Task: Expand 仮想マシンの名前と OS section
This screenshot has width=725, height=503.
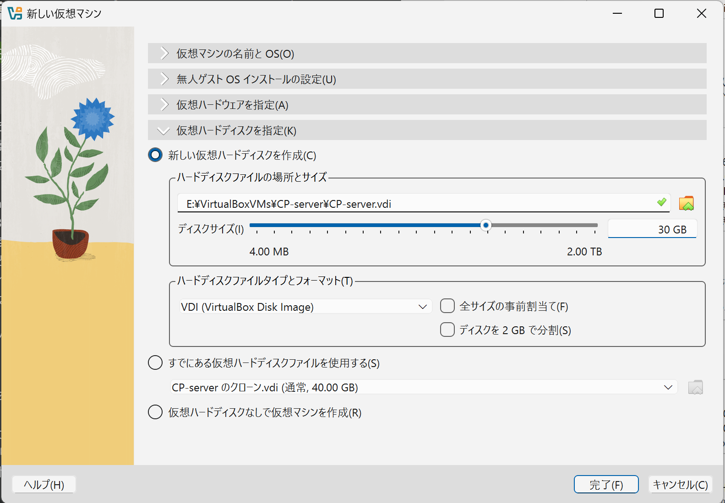Action: pos(427,54)
